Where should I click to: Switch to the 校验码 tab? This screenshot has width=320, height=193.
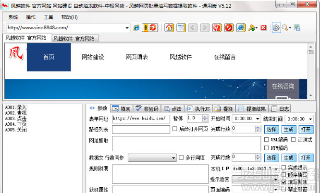tap(147, 109)
